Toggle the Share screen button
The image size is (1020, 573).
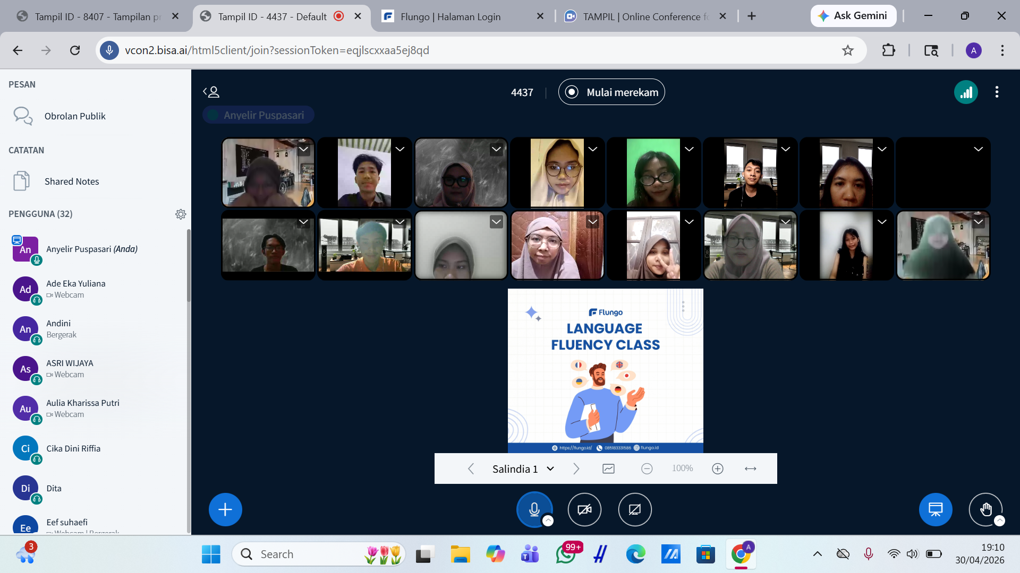[635, 510]
